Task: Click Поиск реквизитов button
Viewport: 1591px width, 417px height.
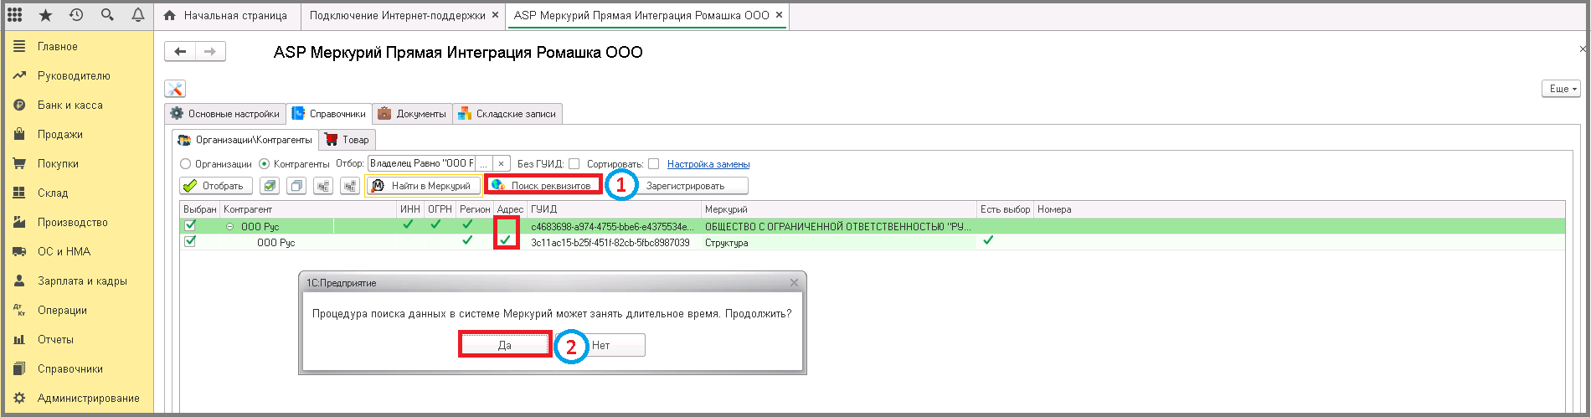Action: (543, 186)
